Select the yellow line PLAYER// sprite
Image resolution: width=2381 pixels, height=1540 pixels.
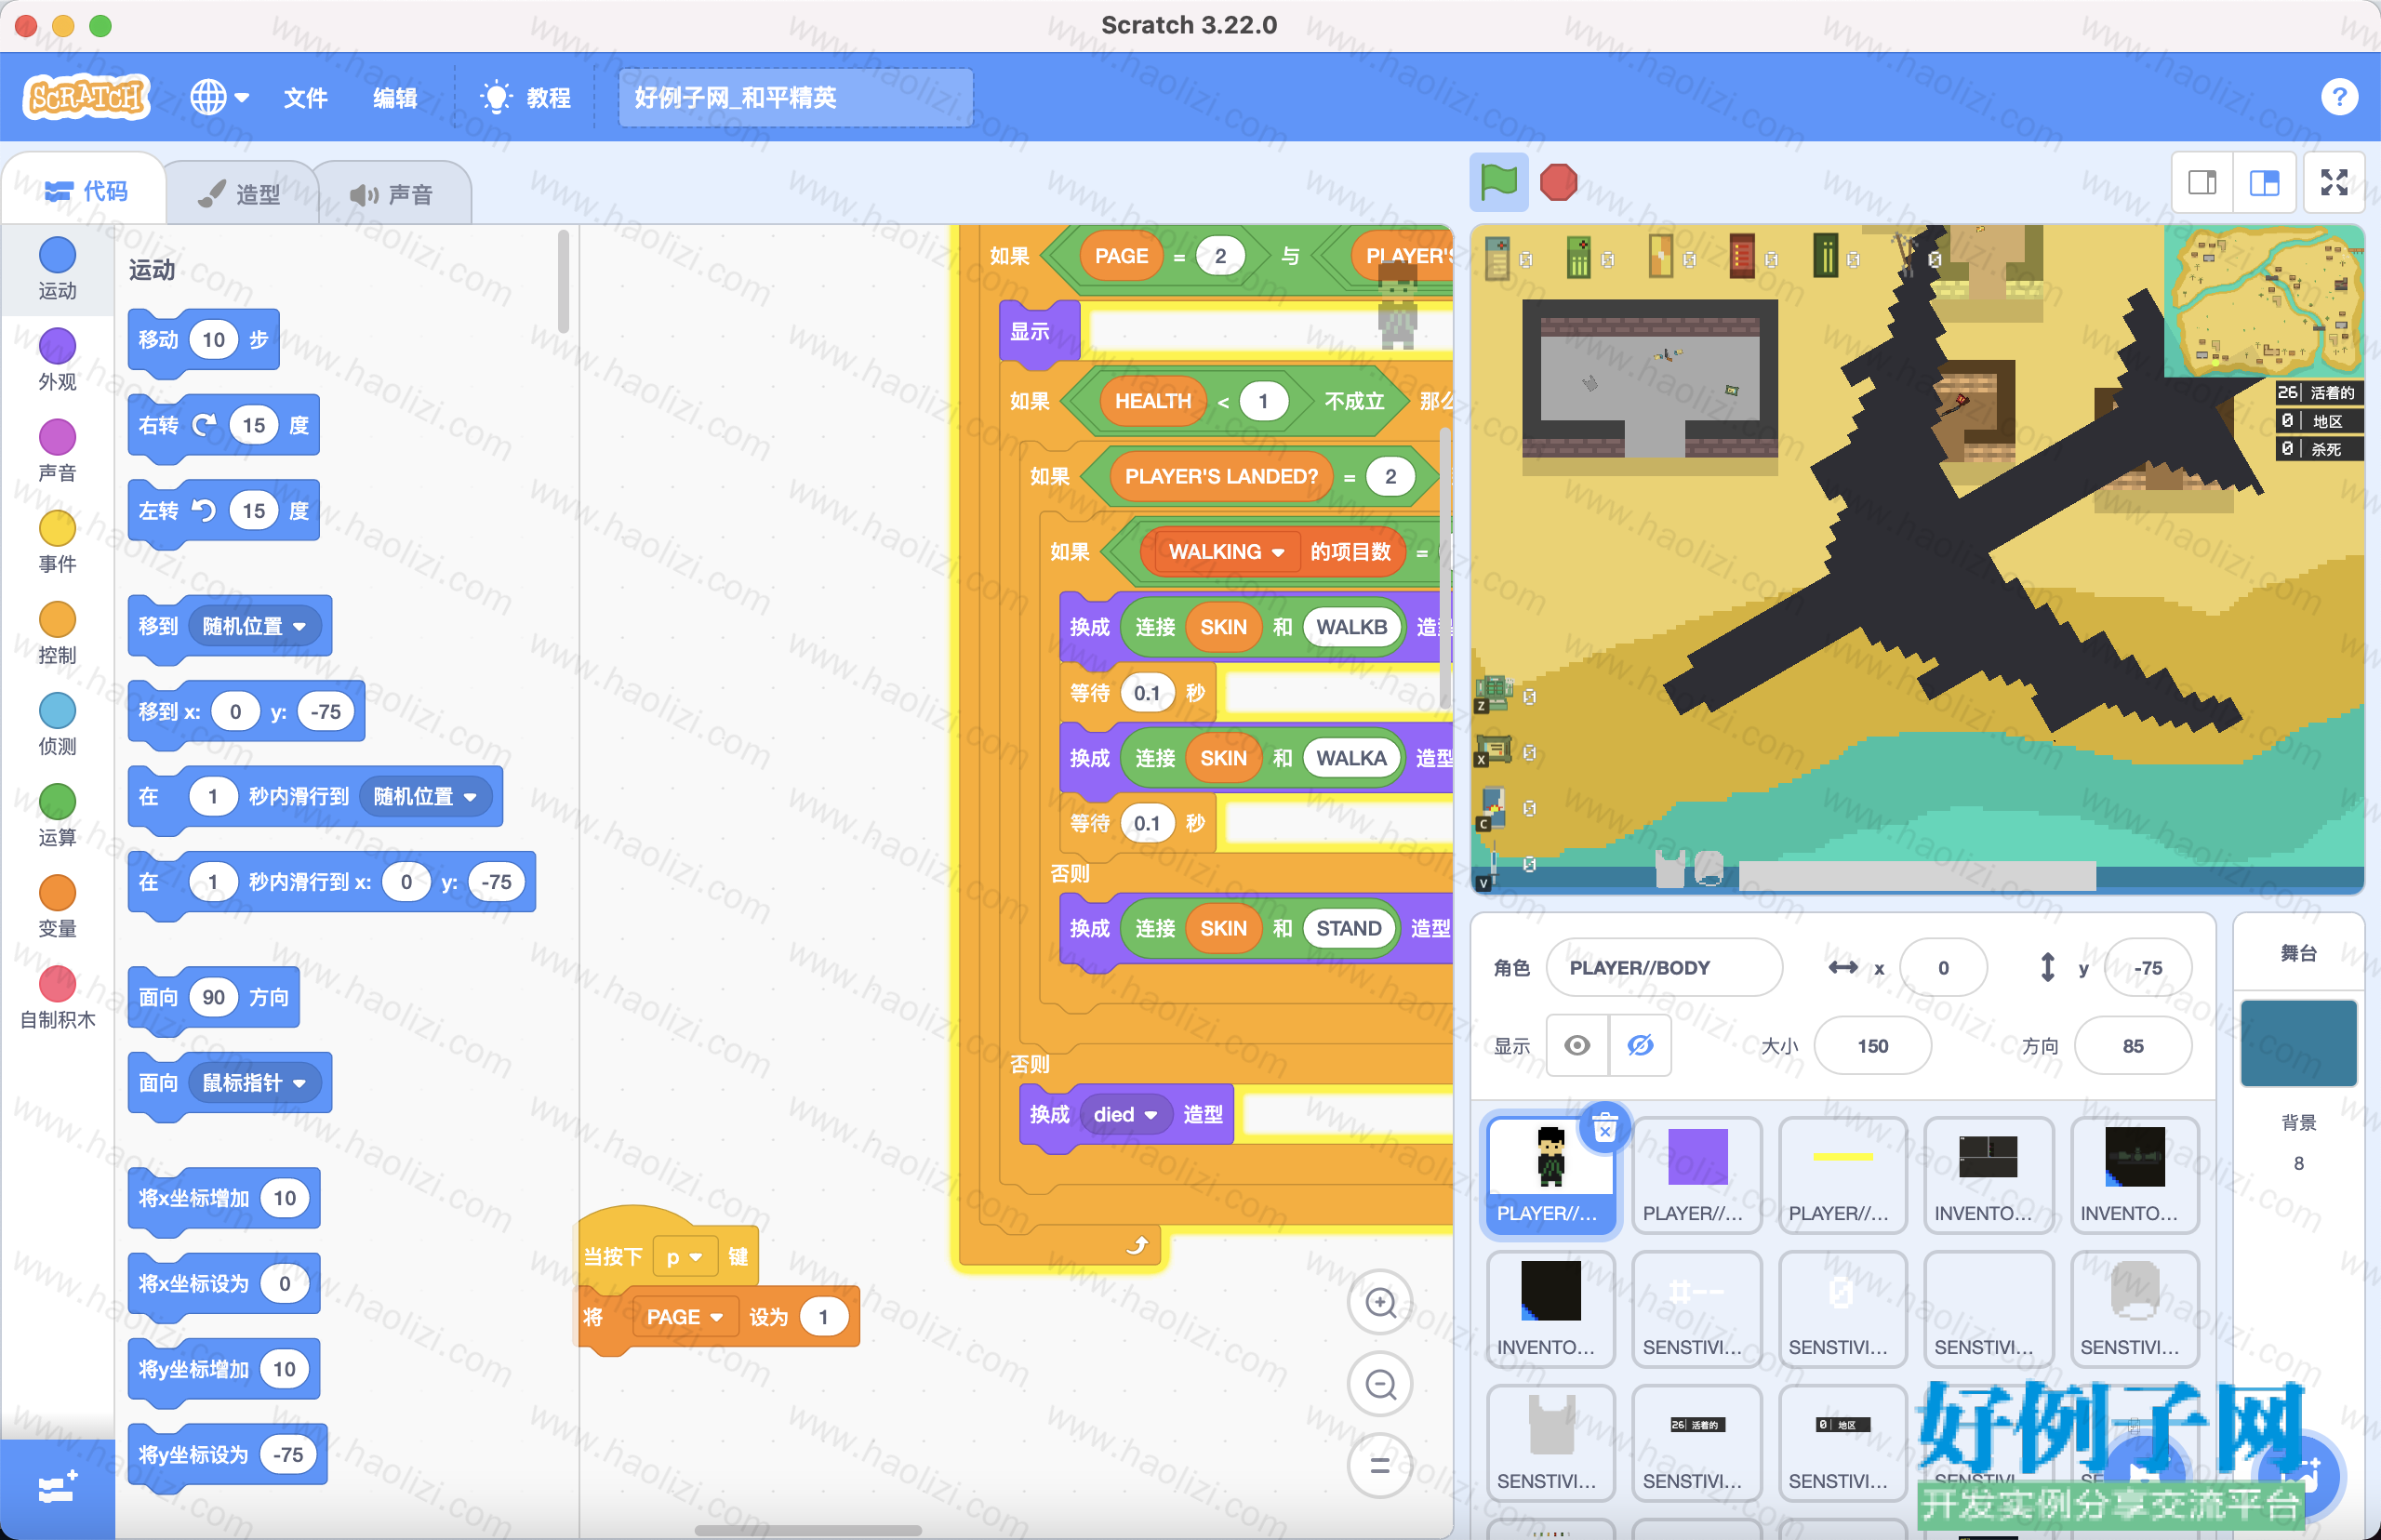click(x=1842, y=1174)
